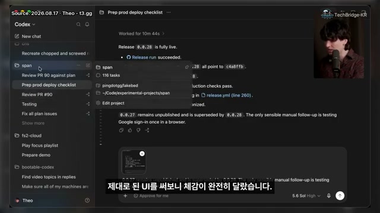Toggle Approve for me option
Viewport: 380px width, 213px height.
151,196
